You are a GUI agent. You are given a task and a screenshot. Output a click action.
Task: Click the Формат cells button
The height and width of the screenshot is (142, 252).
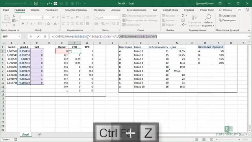coord(169,25)
